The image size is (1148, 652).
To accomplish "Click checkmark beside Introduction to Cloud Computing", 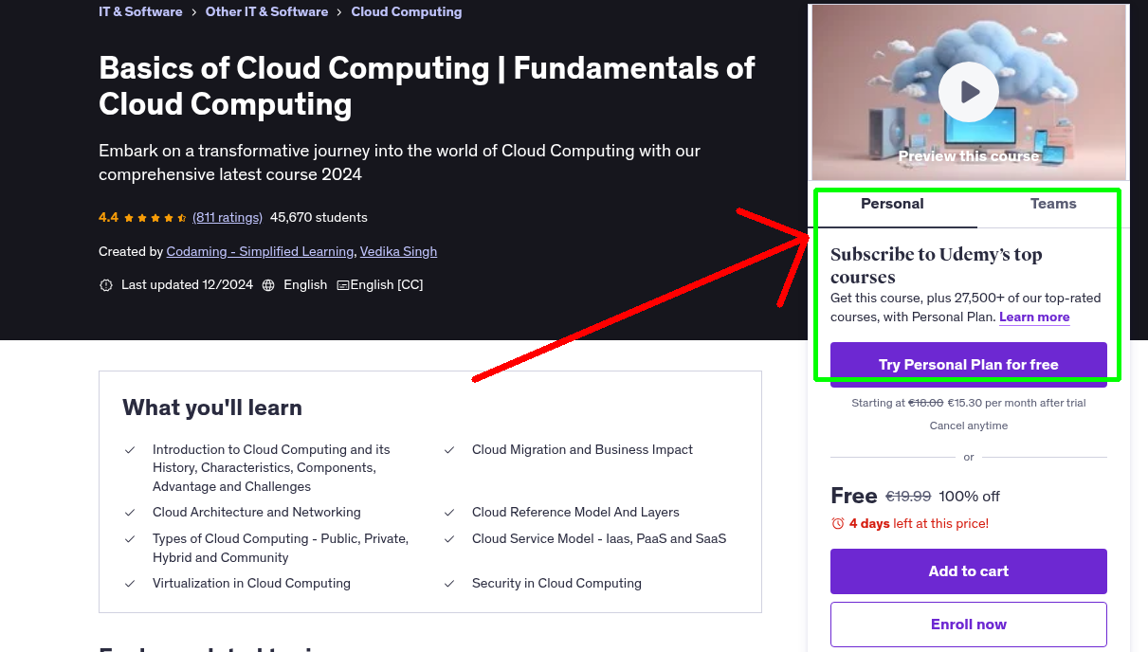I will tap(130, 450).
